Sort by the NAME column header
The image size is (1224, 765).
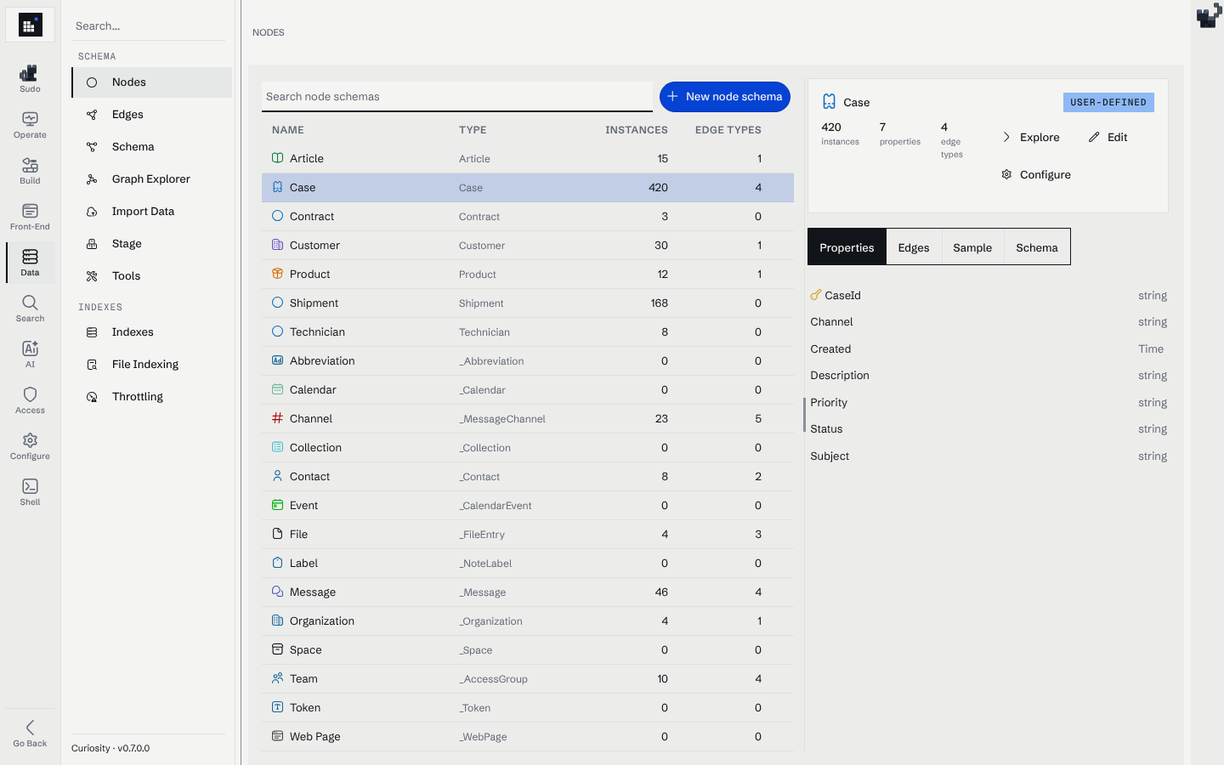[288, 130]
